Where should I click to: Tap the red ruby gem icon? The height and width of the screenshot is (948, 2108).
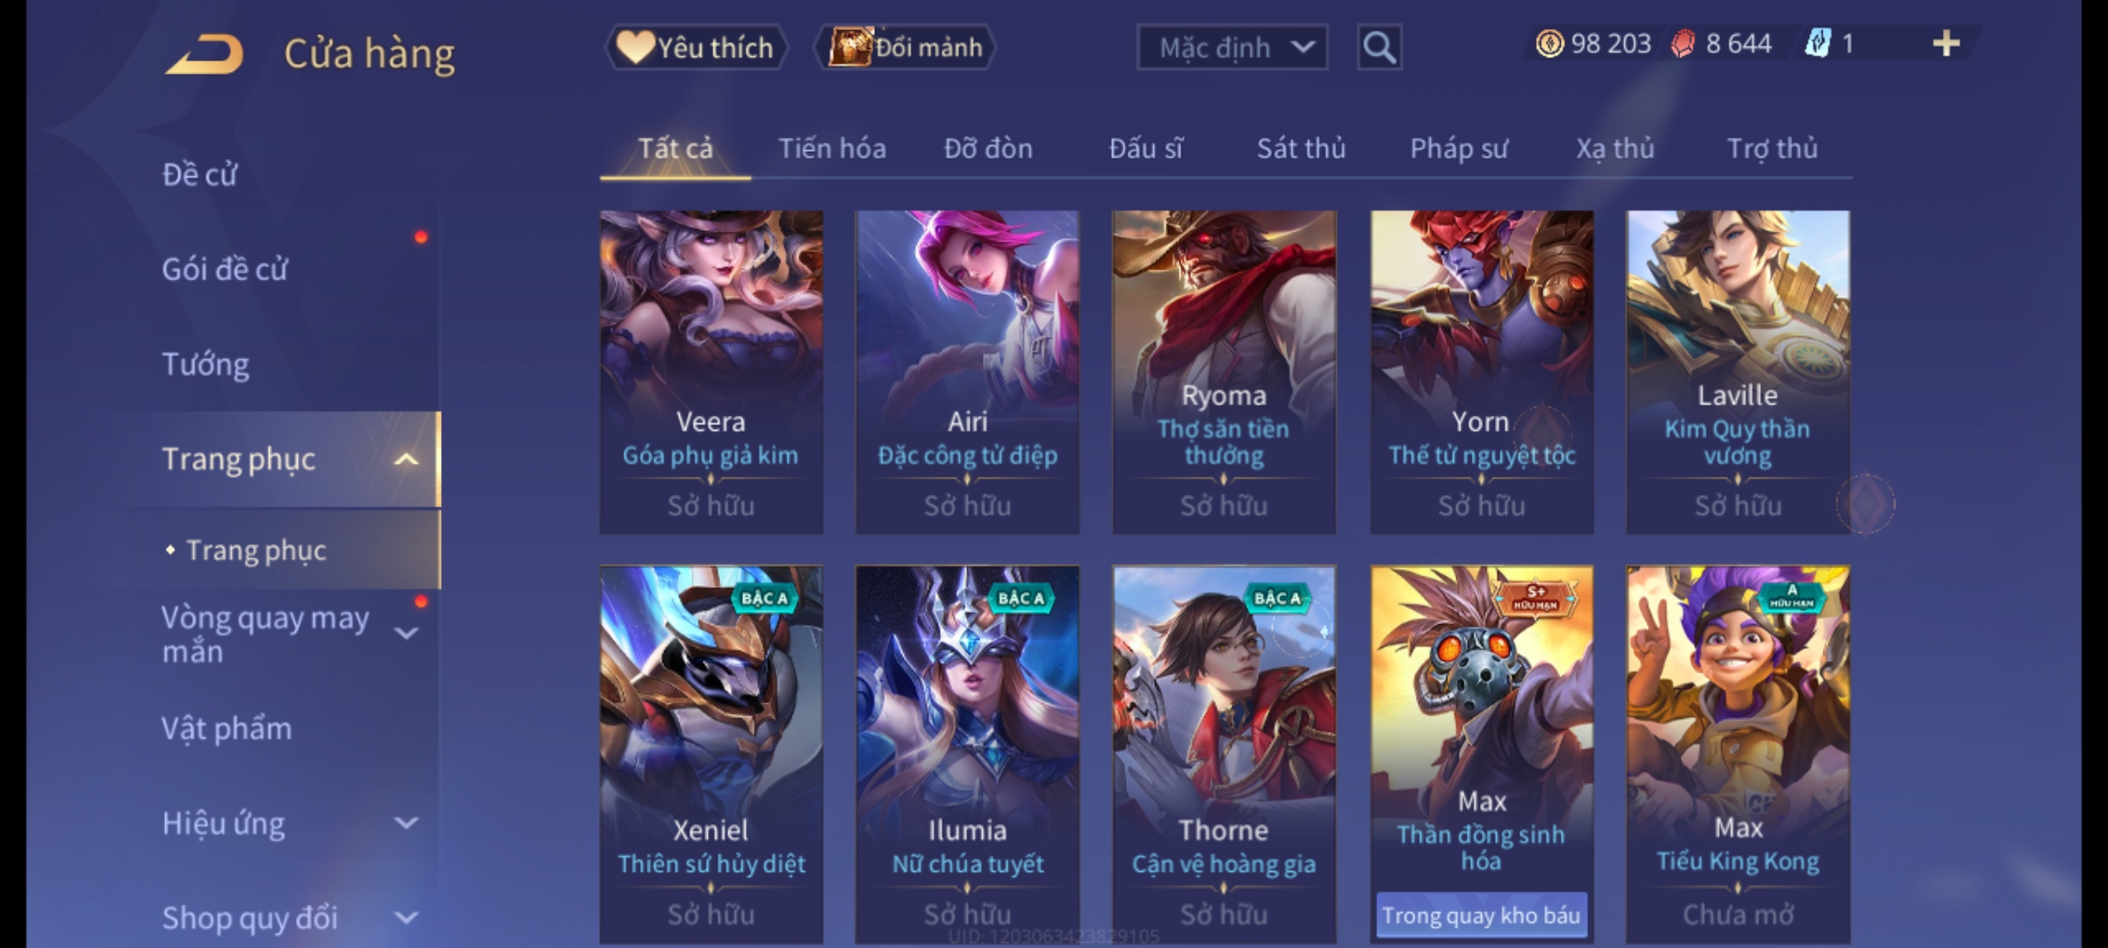tap(1682, 44)
